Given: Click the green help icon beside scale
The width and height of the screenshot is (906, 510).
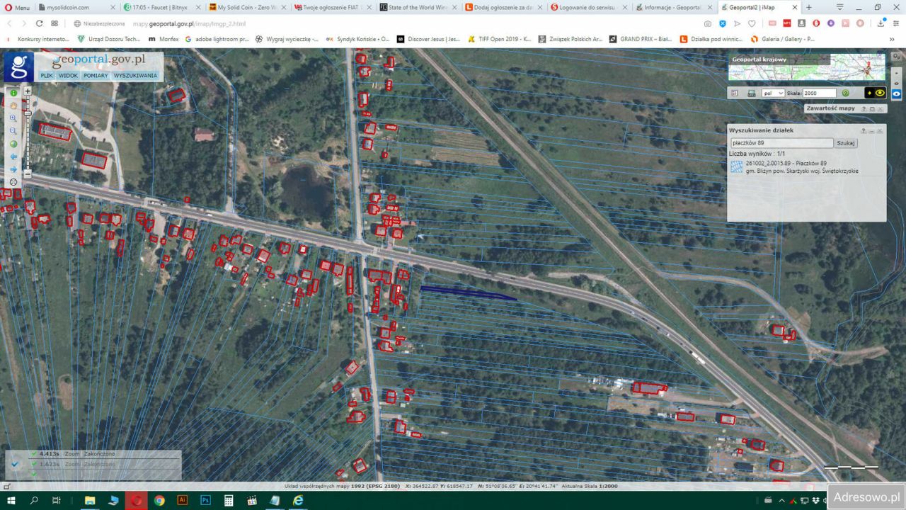Looking at the screenshot, I should (845, 93).
